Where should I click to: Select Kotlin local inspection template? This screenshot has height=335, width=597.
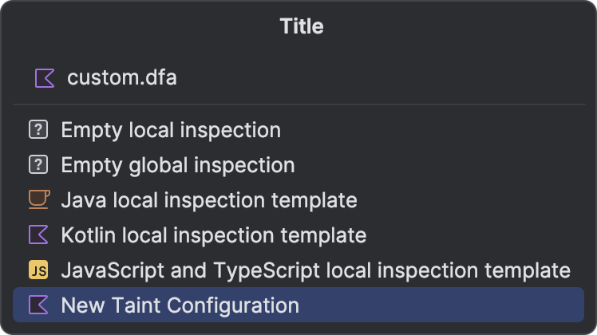coord(298,235)
